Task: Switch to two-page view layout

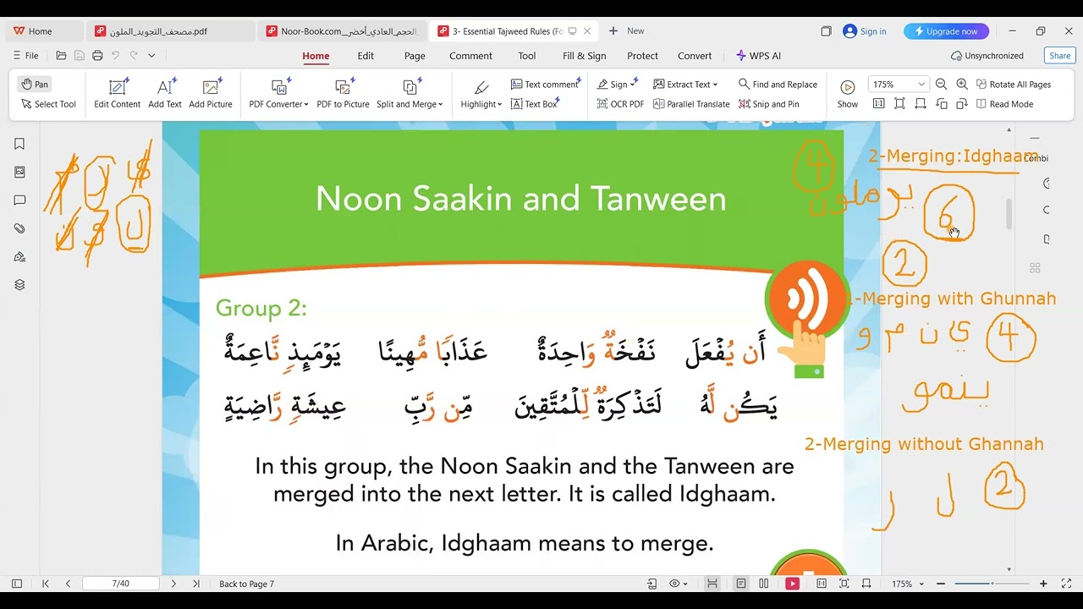Action: coord(764,584)
